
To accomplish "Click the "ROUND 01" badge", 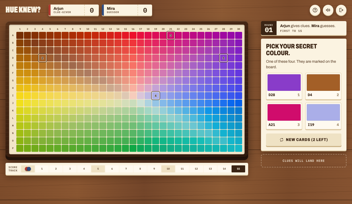I will click(269, 28).
